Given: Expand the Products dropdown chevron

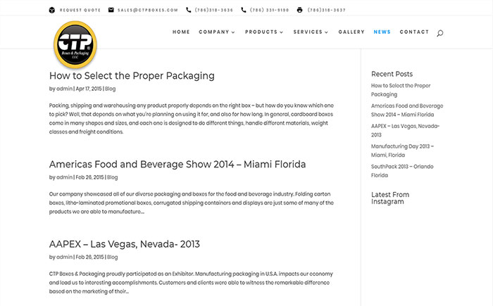Looking at the screenshot, I should (282, 32).
